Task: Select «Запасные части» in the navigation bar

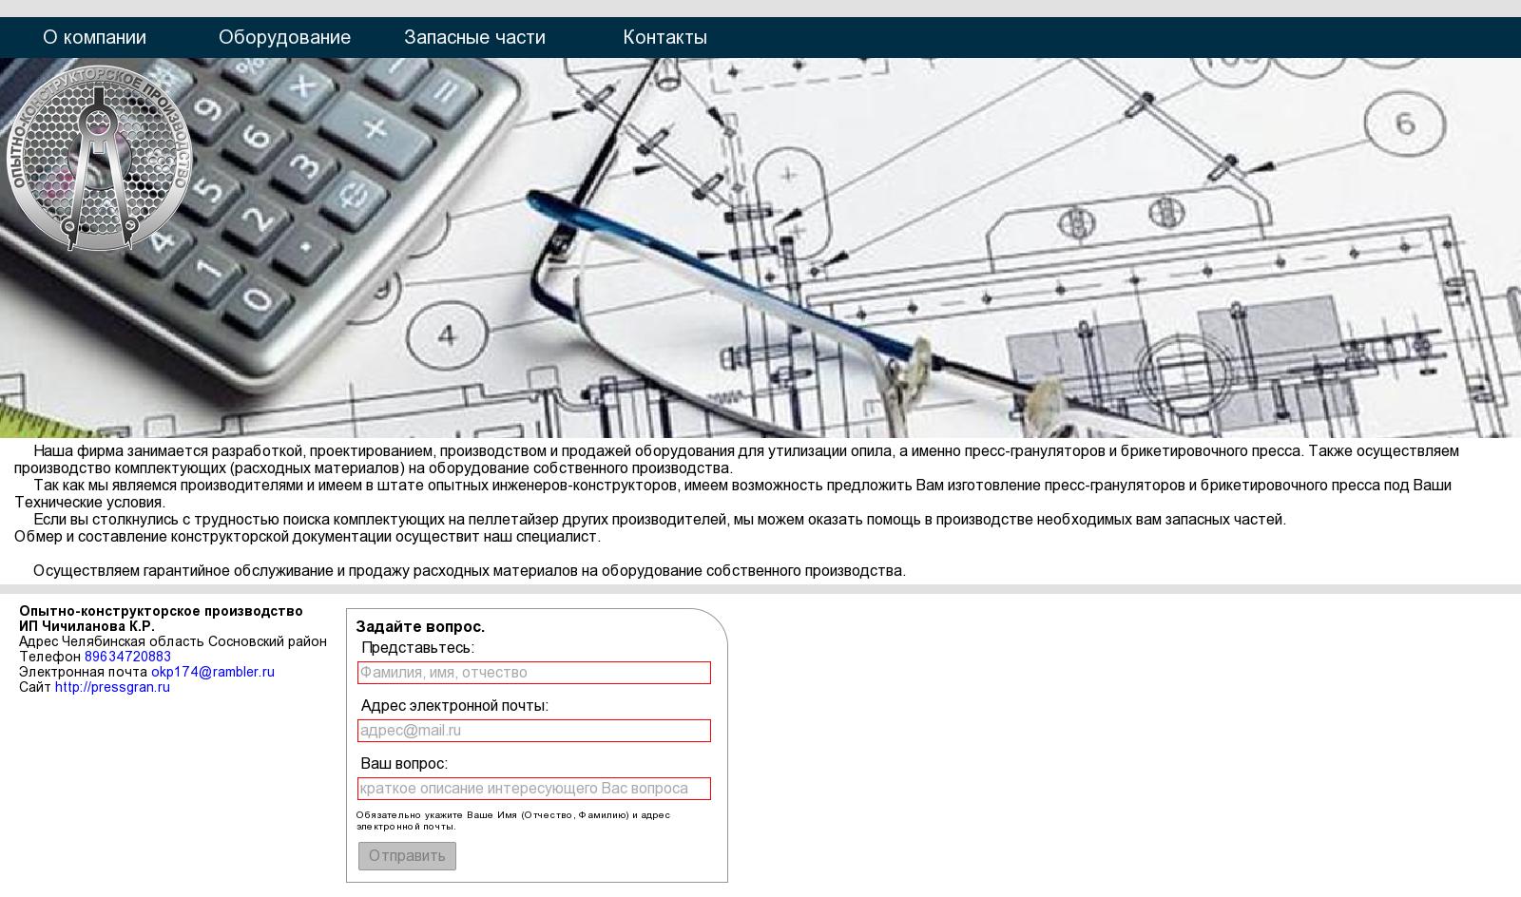Action: pos(474,37)
